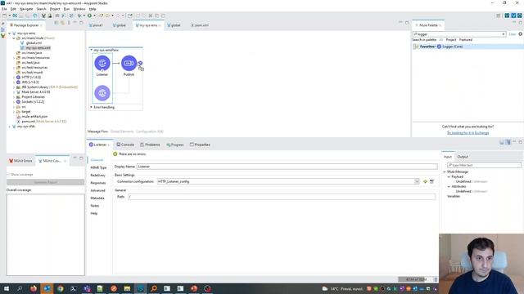This screenshot has width=524, height=294.
Task: Click the taskbar search icon
Action: click(x=20, y=288)
